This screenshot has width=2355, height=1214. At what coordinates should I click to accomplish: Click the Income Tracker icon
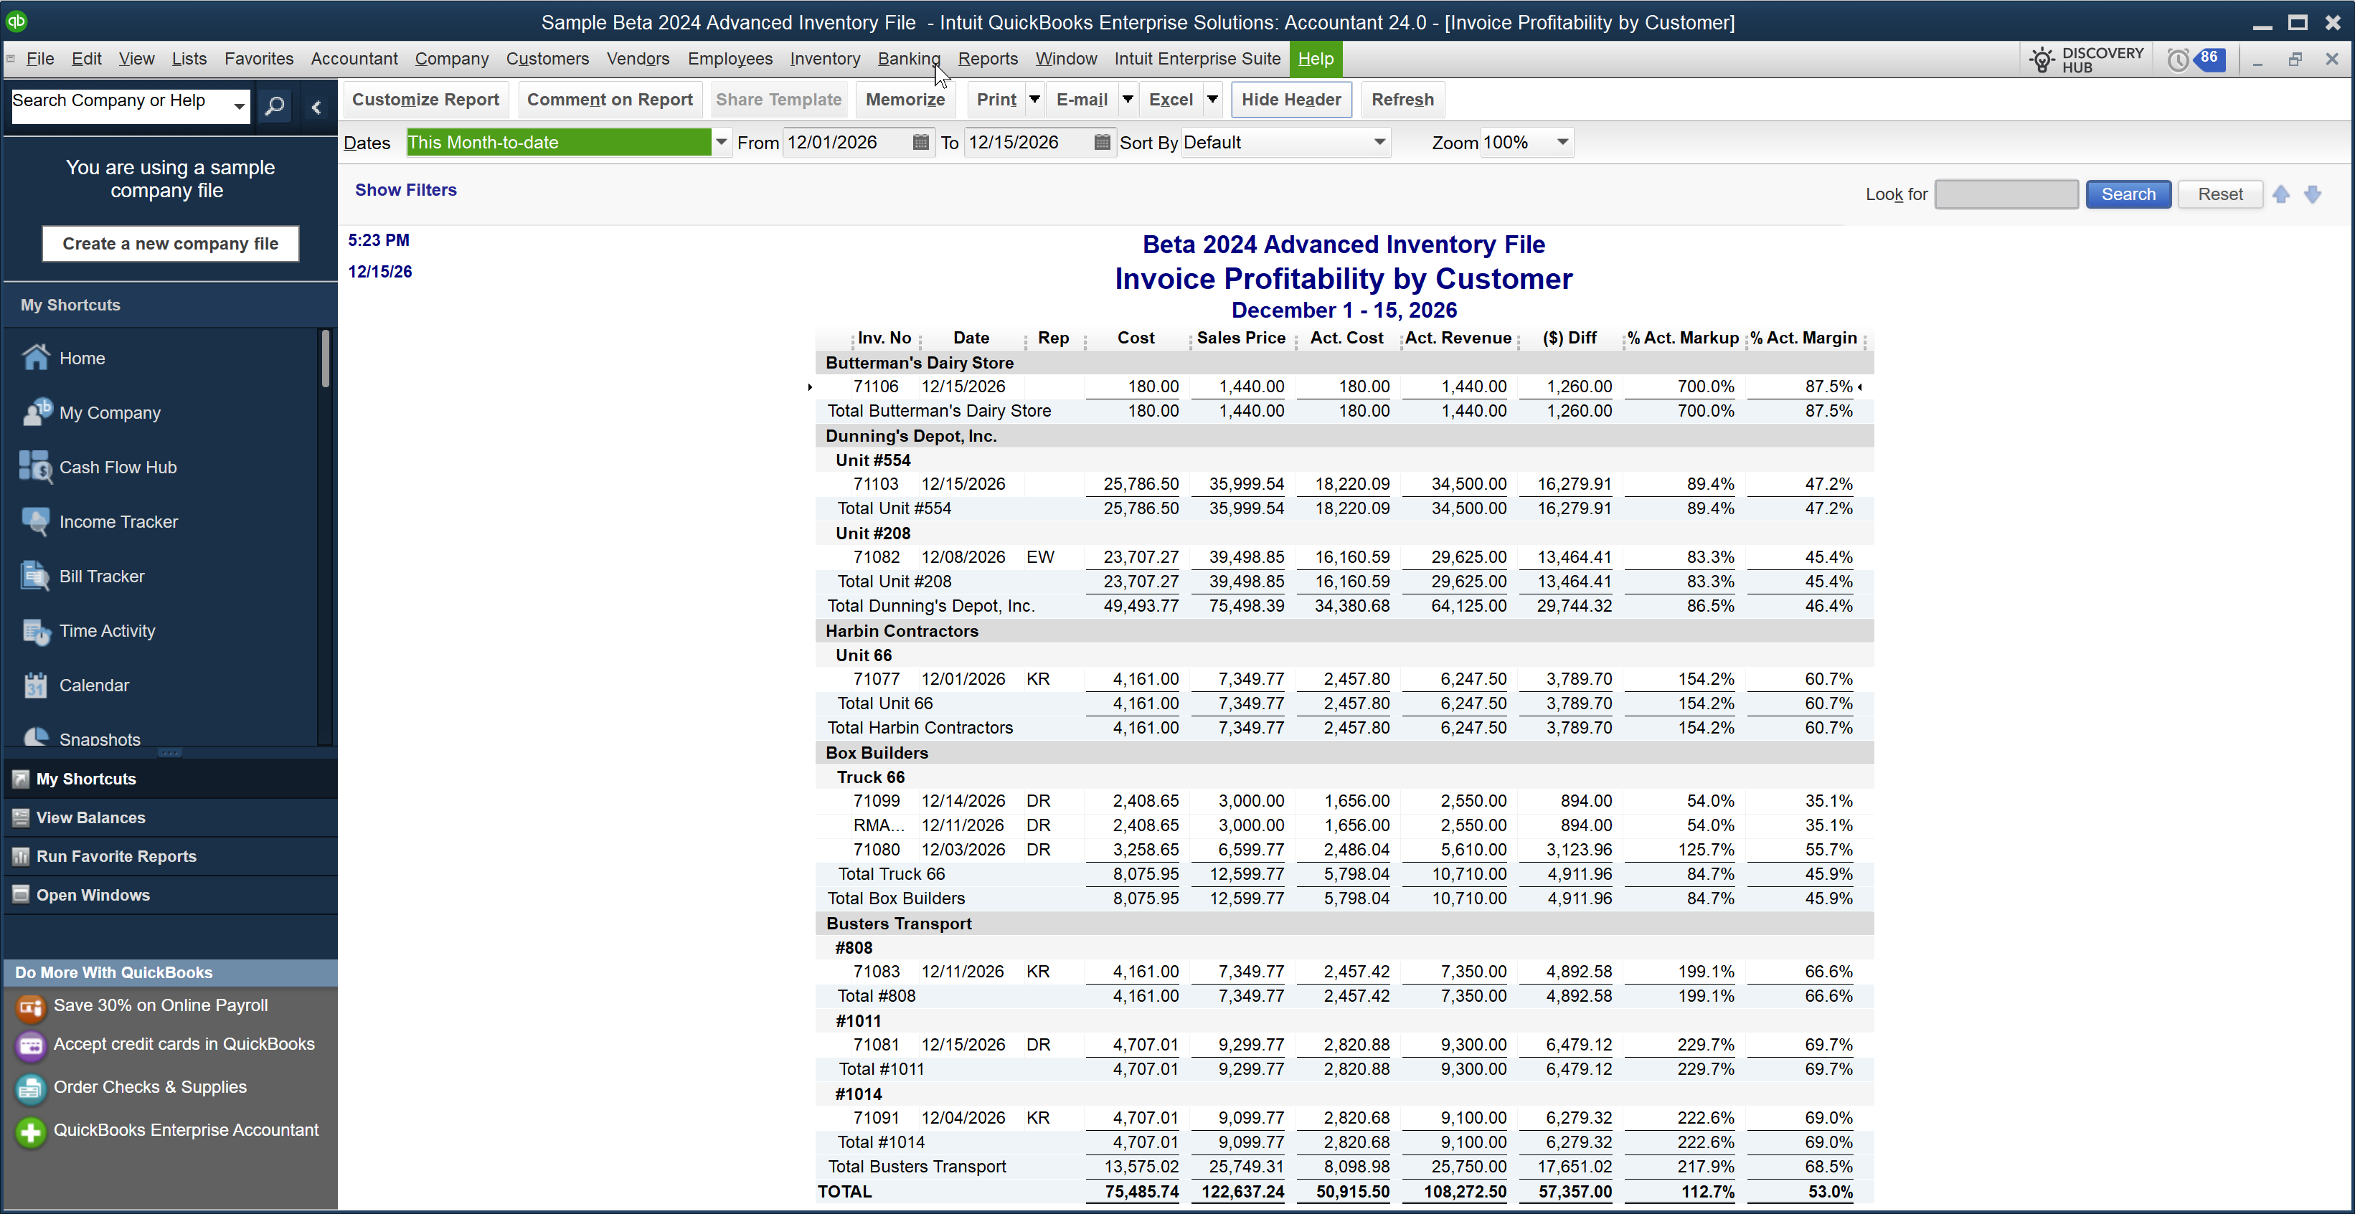click(36, 521)
